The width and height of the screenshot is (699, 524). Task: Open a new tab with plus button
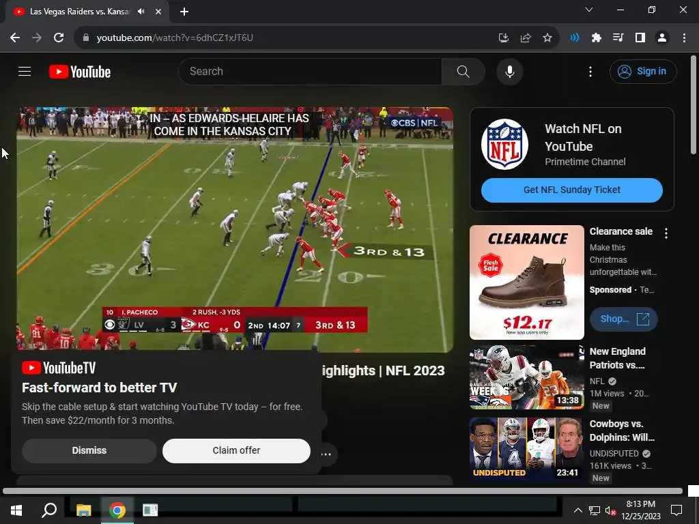click(x=184, y=12)
